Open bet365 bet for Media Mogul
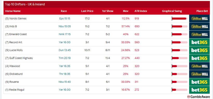The width and height of the screenshot is (213, 99). pos(199,90)
